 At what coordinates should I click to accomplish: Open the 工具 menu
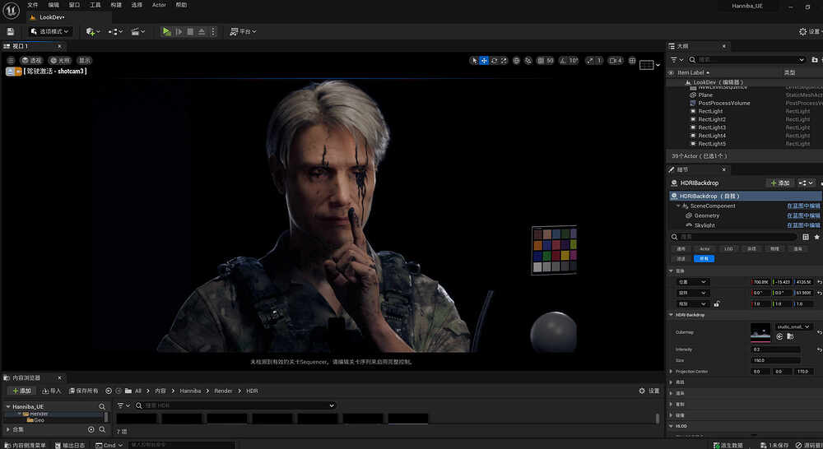coord(95,5)
